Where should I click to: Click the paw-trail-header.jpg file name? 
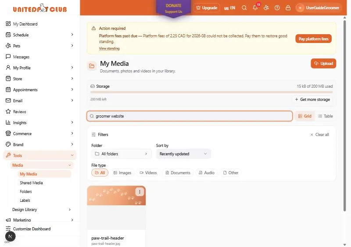pos(106,243)
